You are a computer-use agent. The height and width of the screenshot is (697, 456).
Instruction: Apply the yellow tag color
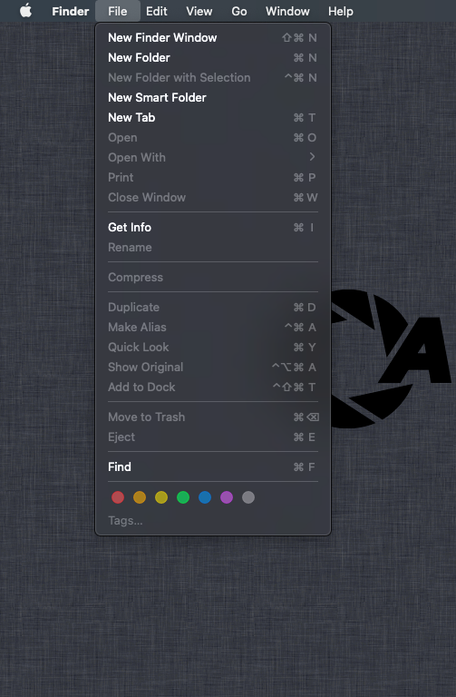pyautogui.click(x=161, y=497)
